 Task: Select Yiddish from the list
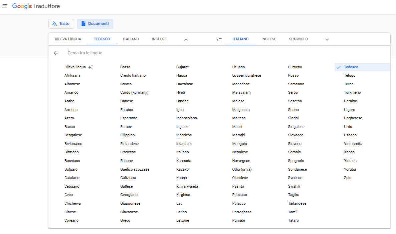click(x=350, y=161)
